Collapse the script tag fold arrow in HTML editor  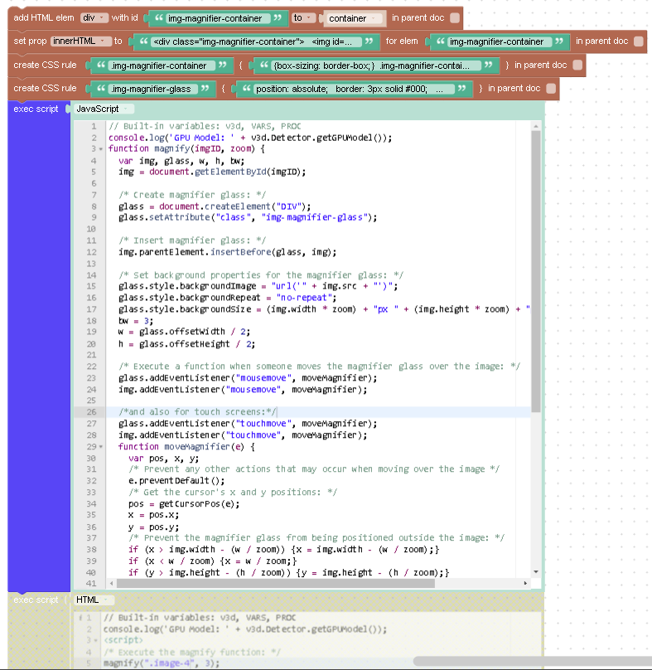(x=96, y=640)
